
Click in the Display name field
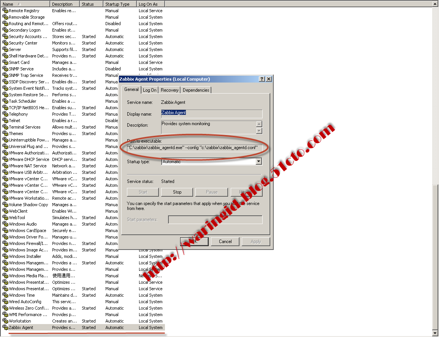coord(212,113)
